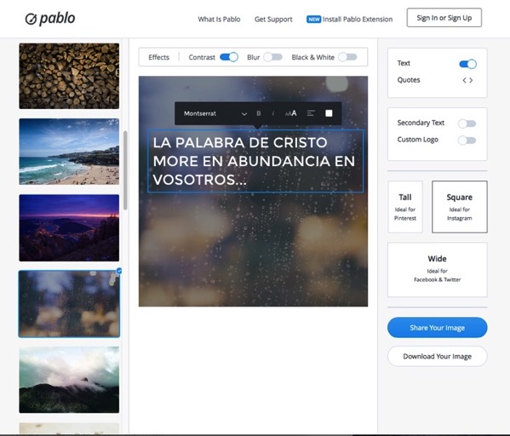Image resolution: width=510 pixels, height=436 pixels.
Task: Select the stacked firewood background thumbnail
Action: [69, 76]
